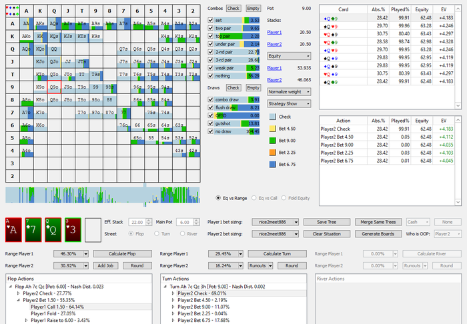Open the Strategy Show dropdown
The height and width of the screenshot is (324, 467).
tap(289, 103)
